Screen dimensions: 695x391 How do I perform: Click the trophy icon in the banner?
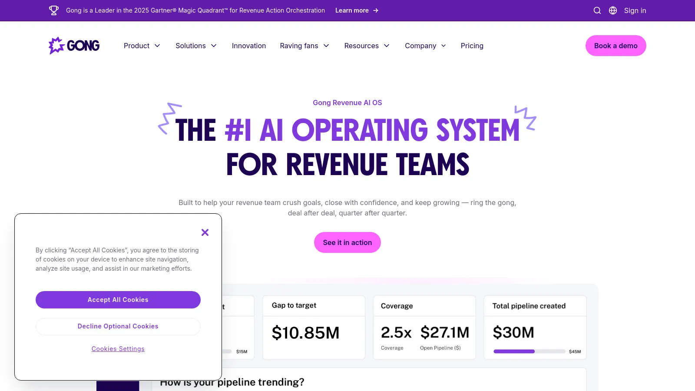coord(54,10)
